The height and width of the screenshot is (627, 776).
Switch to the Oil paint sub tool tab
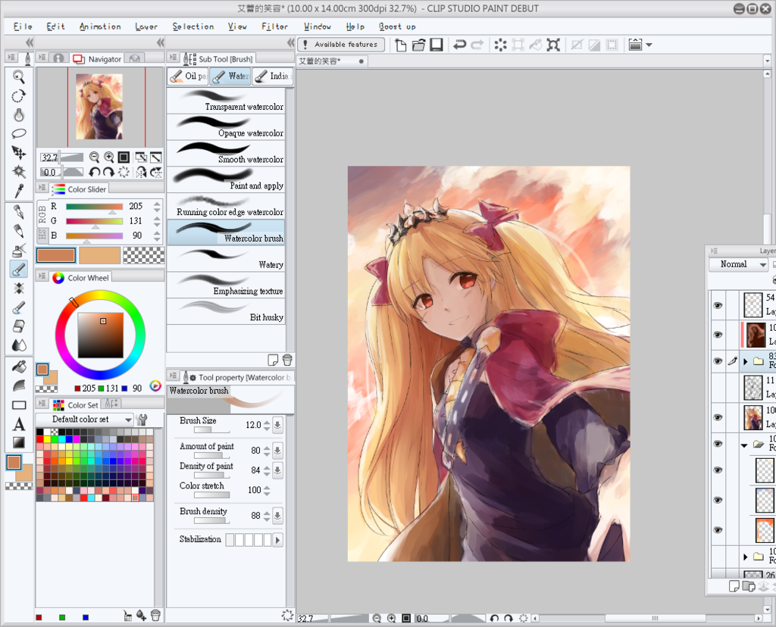188,76
